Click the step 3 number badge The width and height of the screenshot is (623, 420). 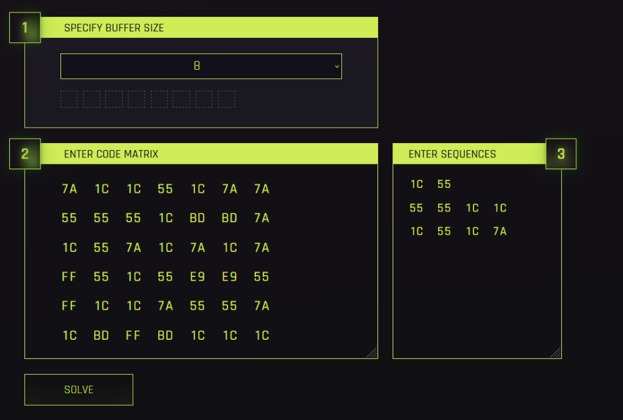pyautogui.click(x=561, y=154)
